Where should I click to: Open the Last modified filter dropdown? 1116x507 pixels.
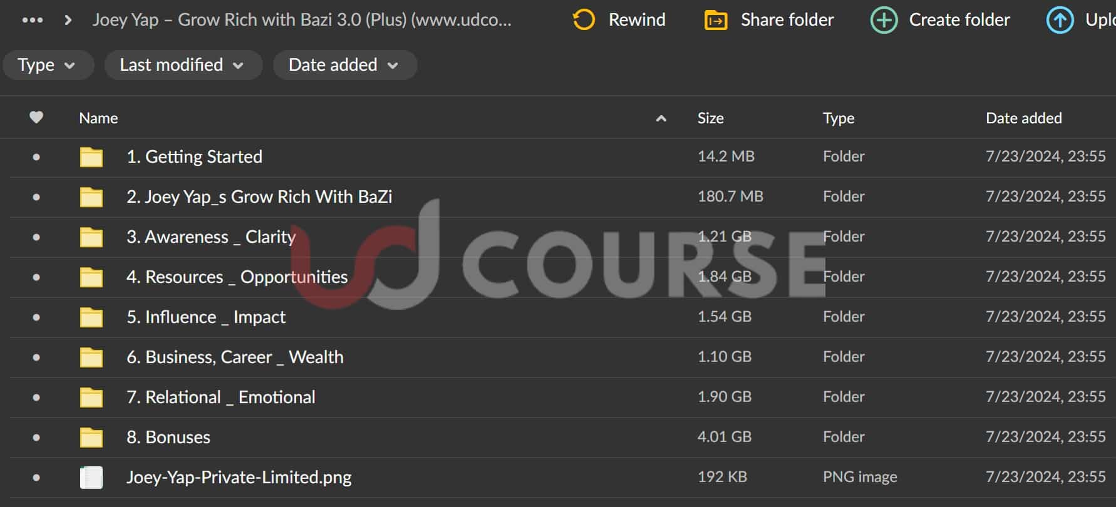click(x=182, y=65)
